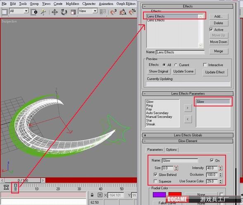Expand the Lens Effects Globals rollout
Viewport: 243px width, 205px height.
[188, 135]
